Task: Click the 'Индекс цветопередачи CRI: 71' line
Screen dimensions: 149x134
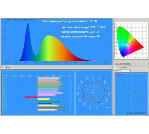Action: tap(80, 32)
